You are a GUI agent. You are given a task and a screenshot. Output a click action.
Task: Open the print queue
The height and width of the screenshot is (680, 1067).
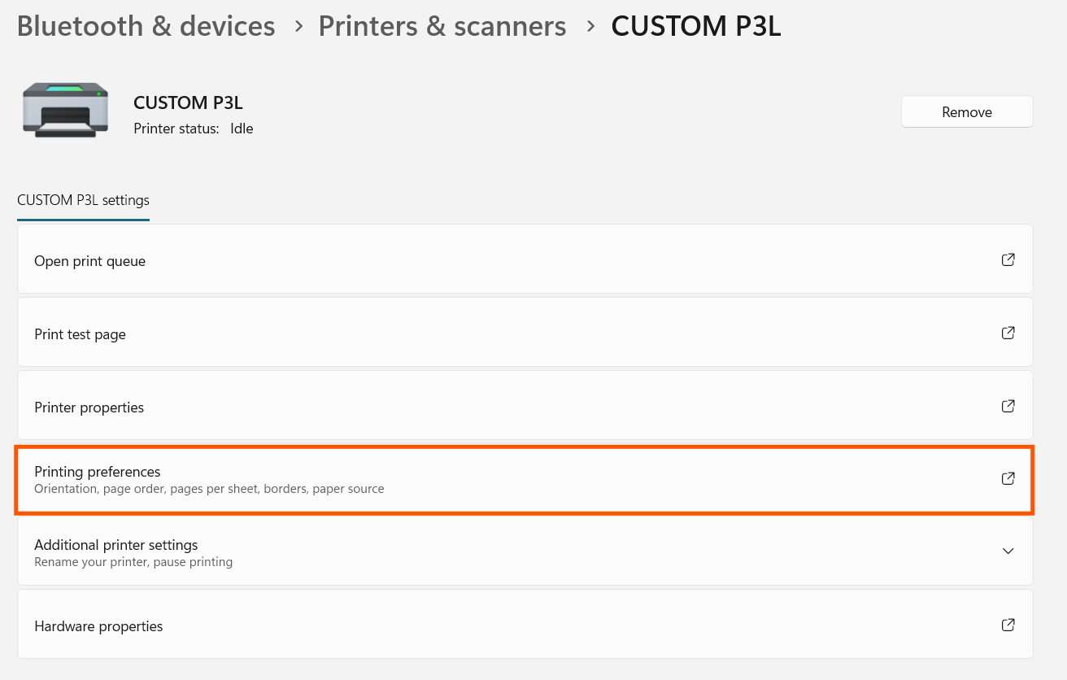tap(90, 262)
